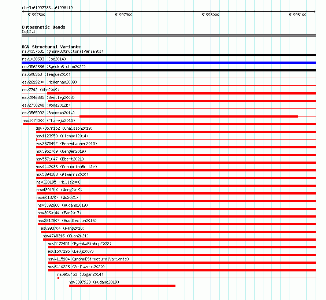Click the nsv5571047 (Ebert2021) label

60,159
